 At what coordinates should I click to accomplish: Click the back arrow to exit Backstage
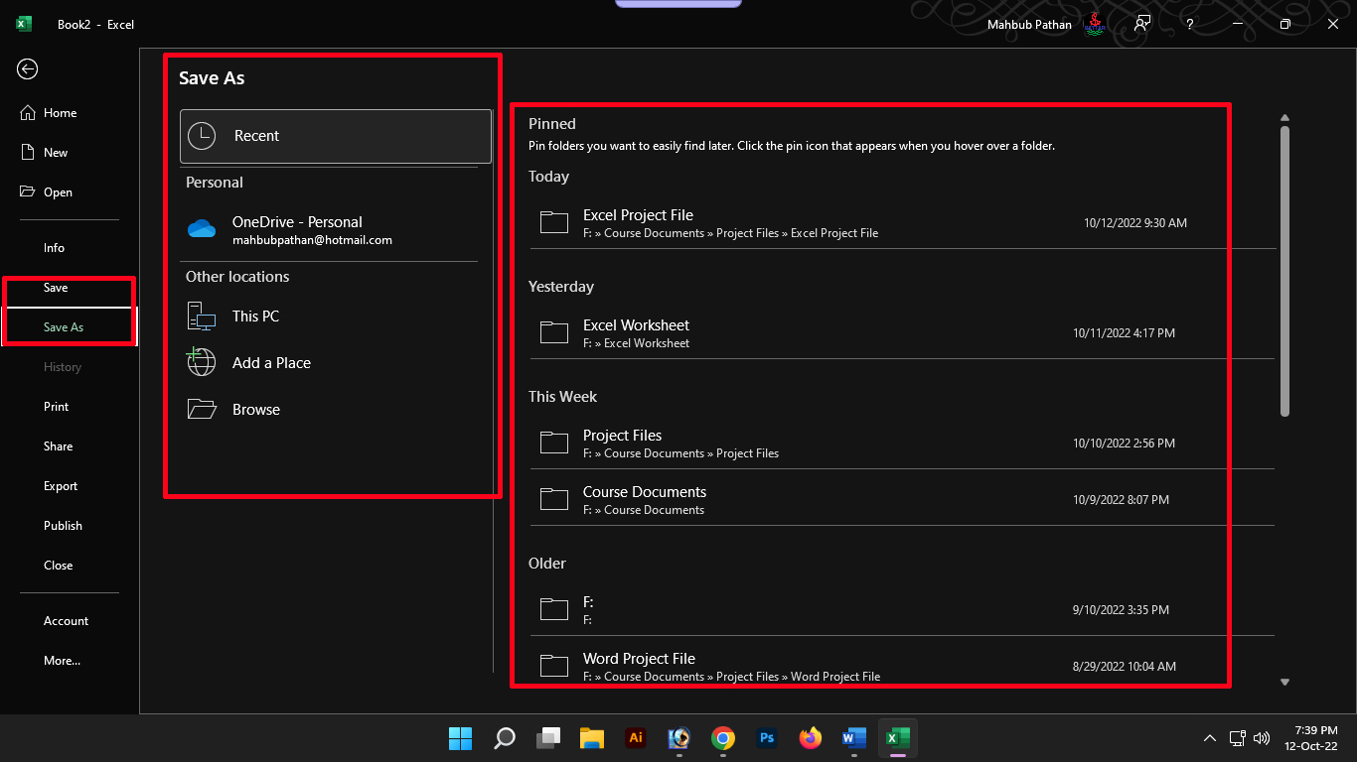pos(28,68)
